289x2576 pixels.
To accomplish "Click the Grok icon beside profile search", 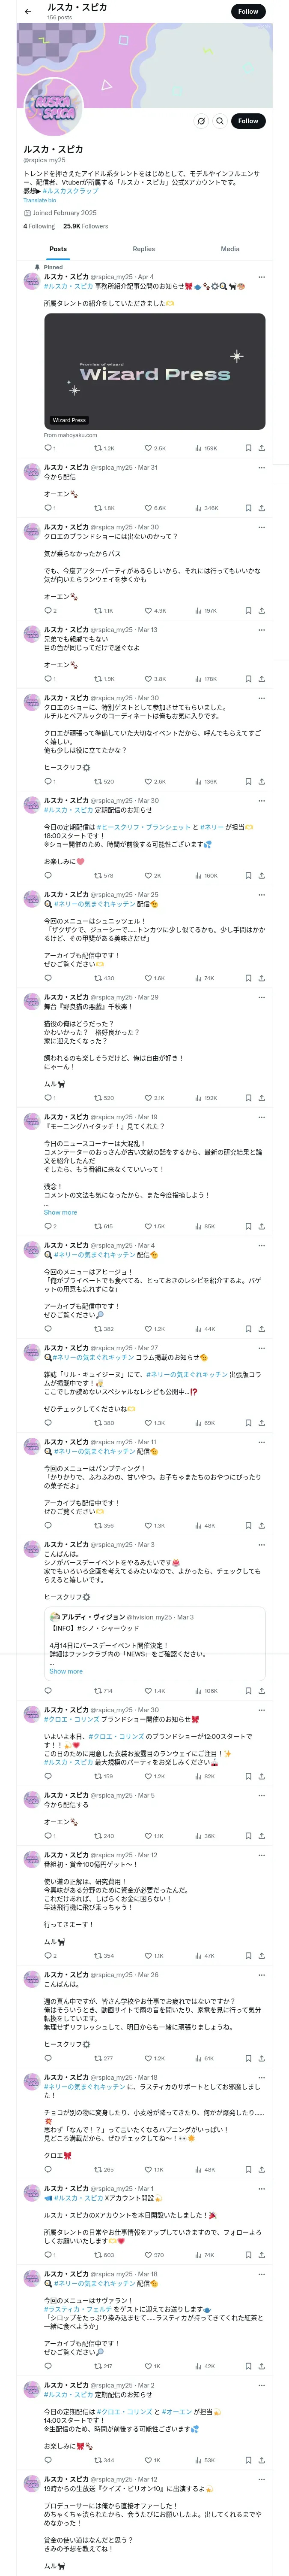I will [x=200, y=121].
